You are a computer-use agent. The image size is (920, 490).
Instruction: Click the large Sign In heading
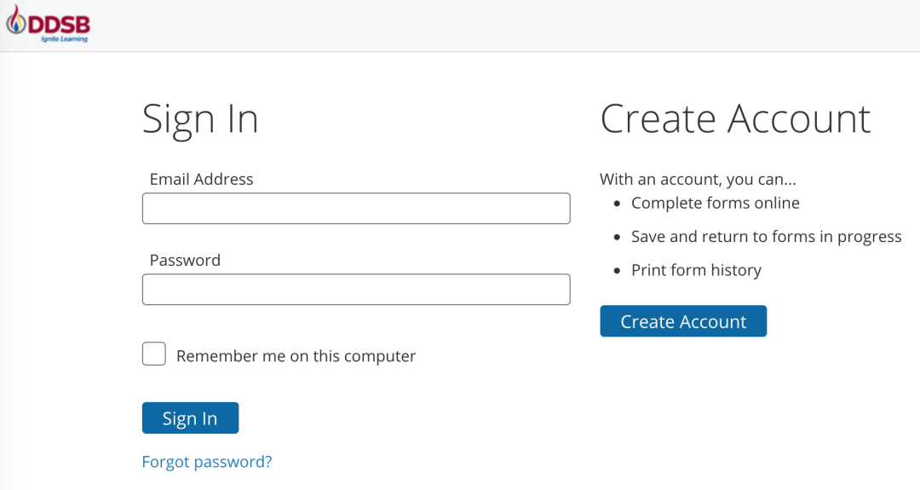tap(200, 119)
